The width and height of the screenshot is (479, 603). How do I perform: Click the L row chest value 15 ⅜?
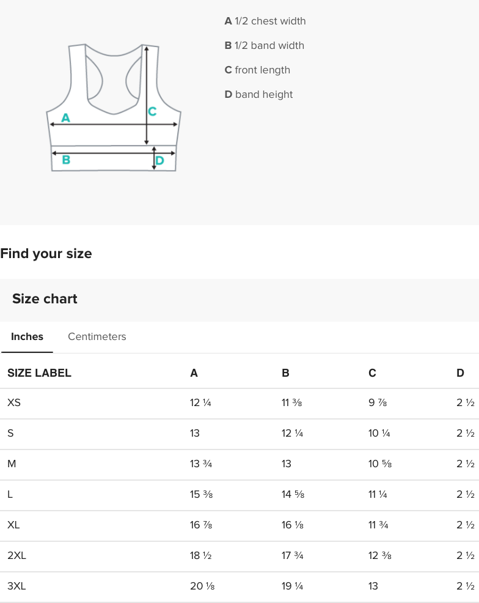[x=201, y=494]
